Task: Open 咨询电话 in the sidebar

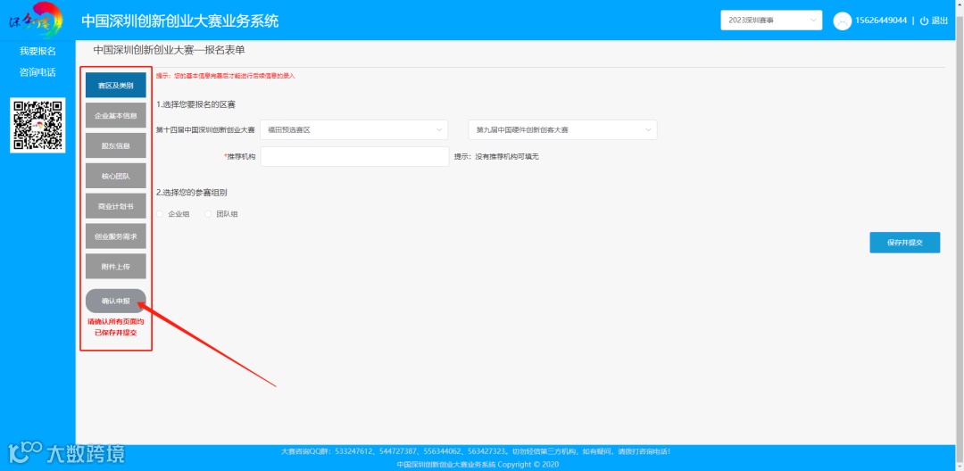Action: (x=37, y=72)
